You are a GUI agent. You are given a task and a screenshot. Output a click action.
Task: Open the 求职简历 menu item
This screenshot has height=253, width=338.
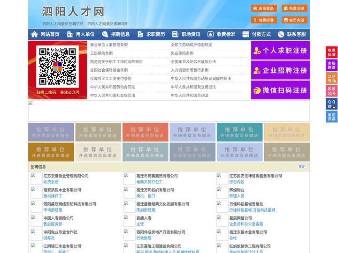156,34
